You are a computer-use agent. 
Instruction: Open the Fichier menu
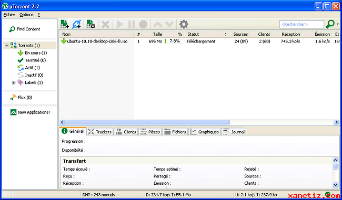tap(9, 15)
